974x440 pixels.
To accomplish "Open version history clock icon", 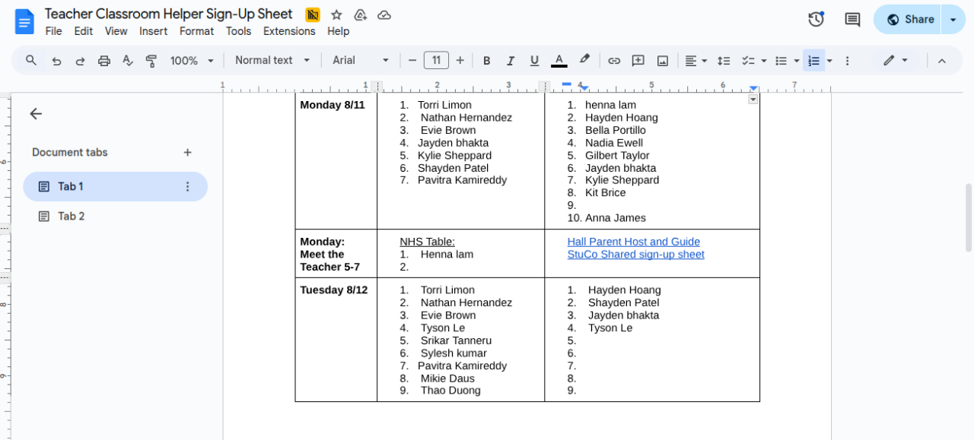I will [816, 20].
